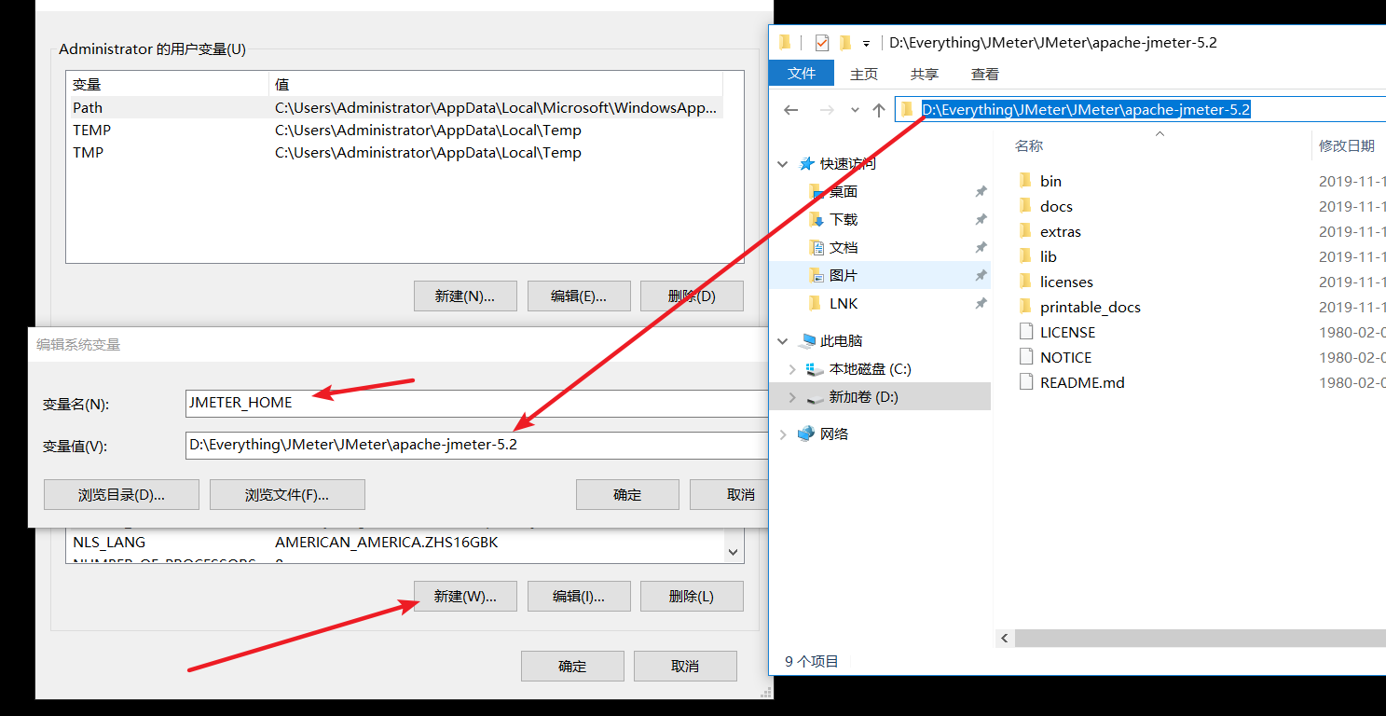The width and height of the screenshot is (1386, 716).
Task: Click 浏览文件(F)... button
Action: (x=287, y=495)
